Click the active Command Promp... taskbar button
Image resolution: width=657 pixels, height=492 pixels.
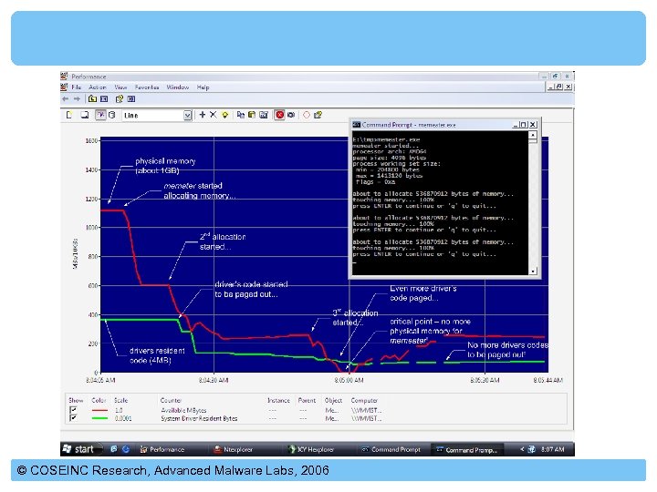click(466, 450)
